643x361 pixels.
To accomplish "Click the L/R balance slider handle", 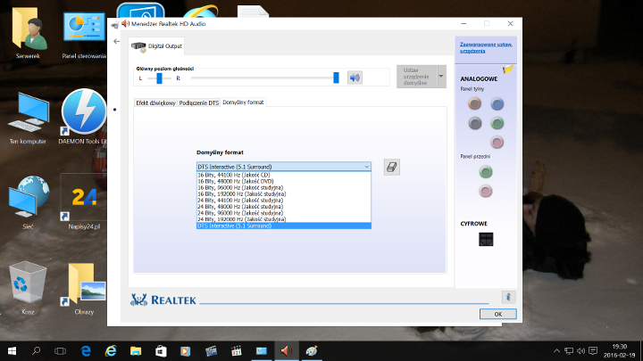I will tap(159, 78).
